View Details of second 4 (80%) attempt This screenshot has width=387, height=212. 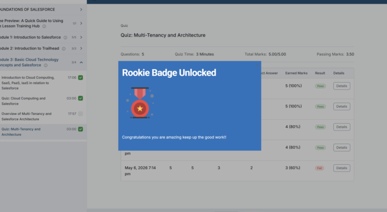(342, 148)
